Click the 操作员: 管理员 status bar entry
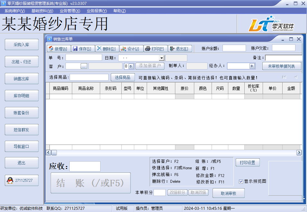 point(149,208)
